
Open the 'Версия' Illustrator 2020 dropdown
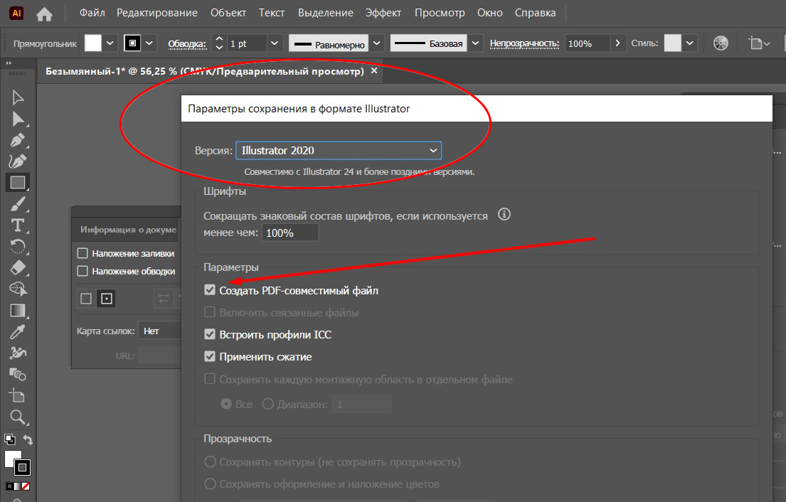click(x=339, y=150)
